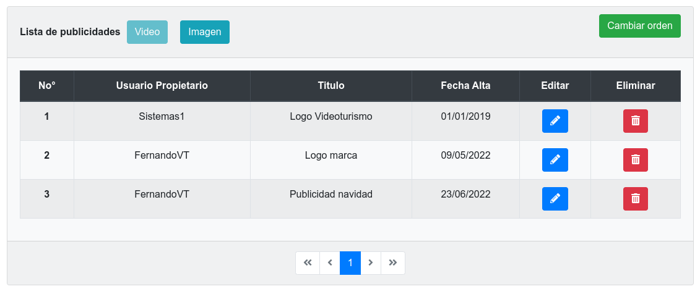
Task: Delete the Publicidad navidad advertisement
Action: 635,199
